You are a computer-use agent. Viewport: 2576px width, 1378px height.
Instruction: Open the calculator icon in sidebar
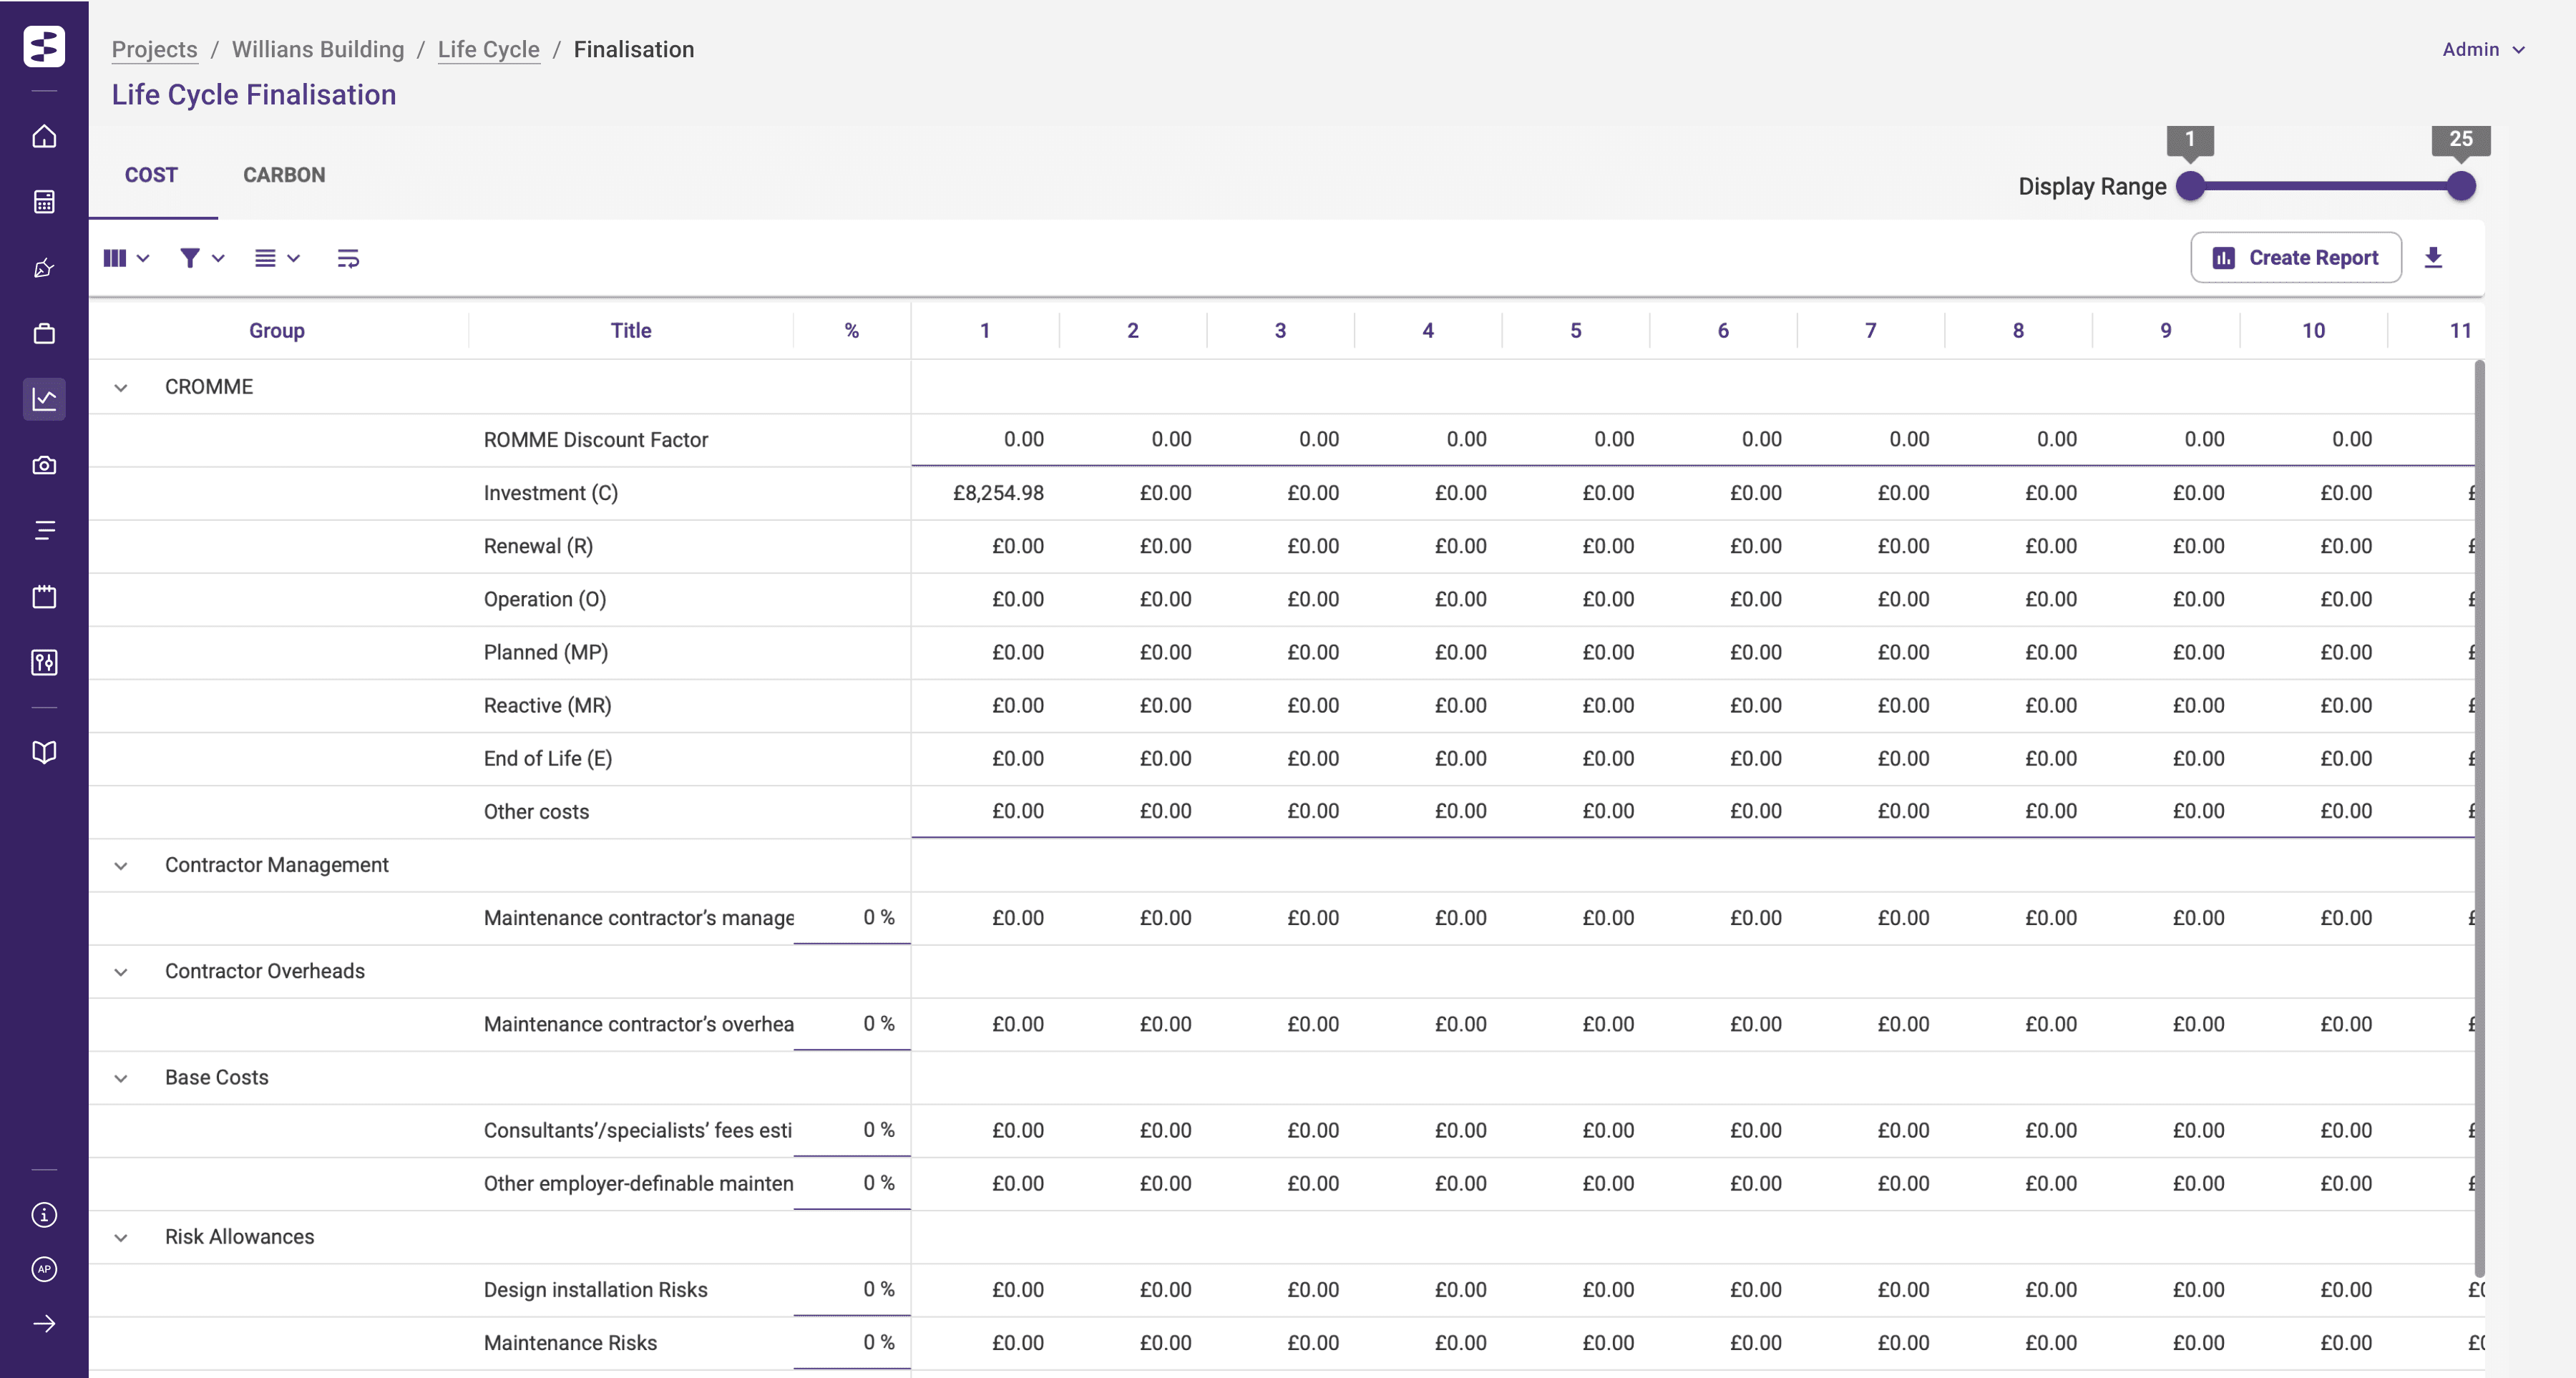(x=44, y=202)
